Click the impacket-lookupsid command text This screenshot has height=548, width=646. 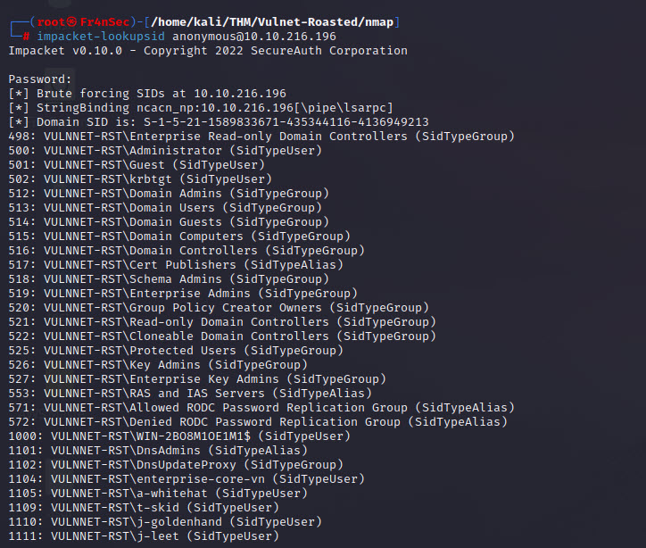coord(101,36)
